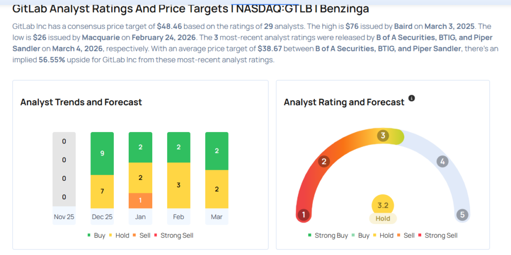Click gauge marker number 3
This screenshot has height=255, width=511.
coord(383,135)
